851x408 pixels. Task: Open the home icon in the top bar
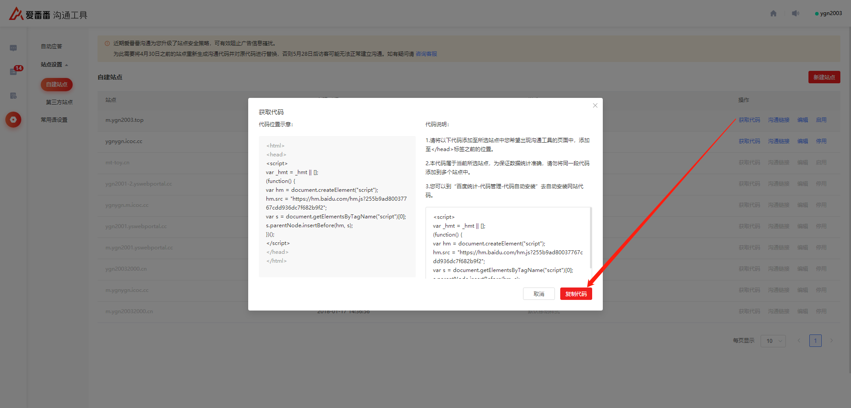click(x=773, y=13)
